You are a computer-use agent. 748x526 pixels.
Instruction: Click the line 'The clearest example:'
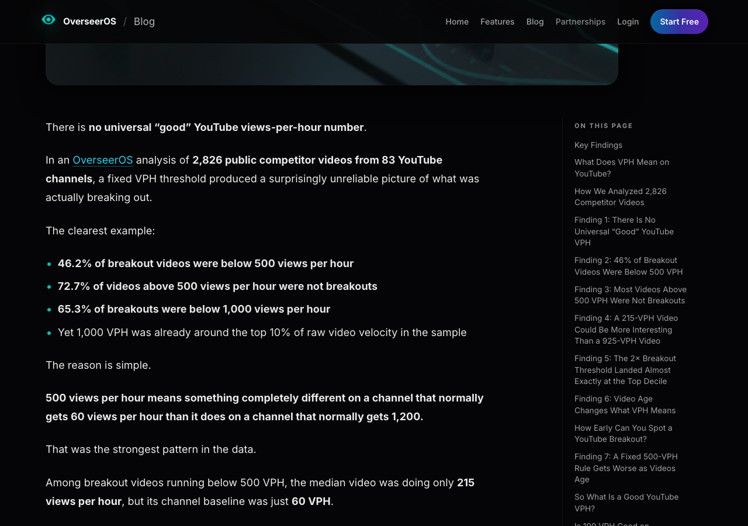click(101, 231)
